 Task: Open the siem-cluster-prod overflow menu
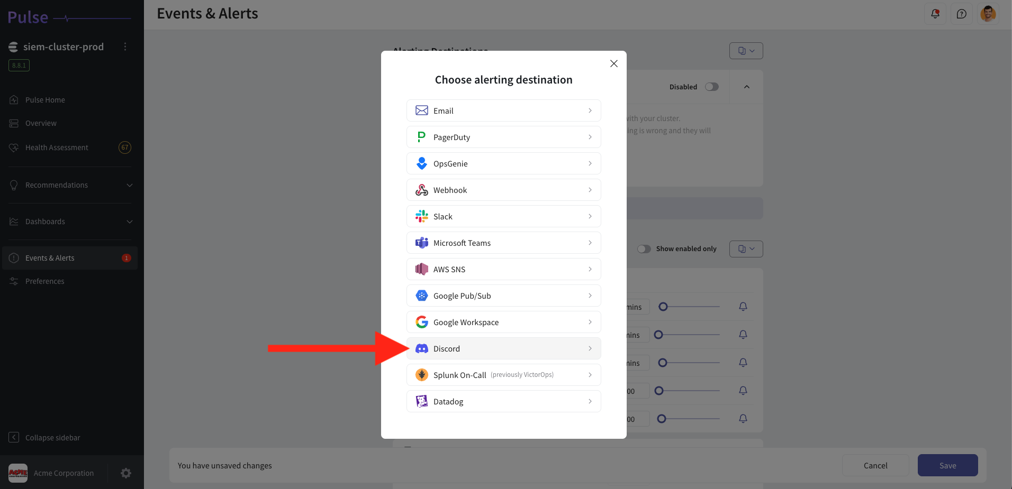pos(125,47)
